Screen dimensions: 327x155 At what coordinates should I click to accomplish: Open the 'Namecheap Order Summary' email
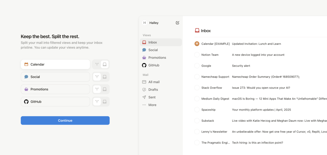pos(266,77)
